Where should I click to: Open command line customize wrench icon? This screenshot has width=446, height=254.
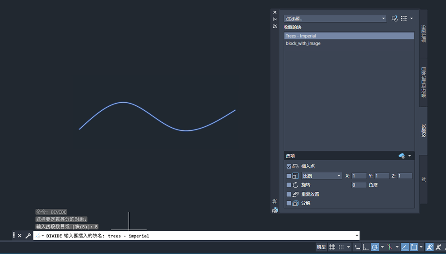(x=28, y=236)
